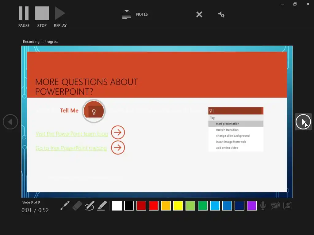Screen dimensions: 314x235
Task: Choose the blue ink color
Action: click(x=227, y=206)
